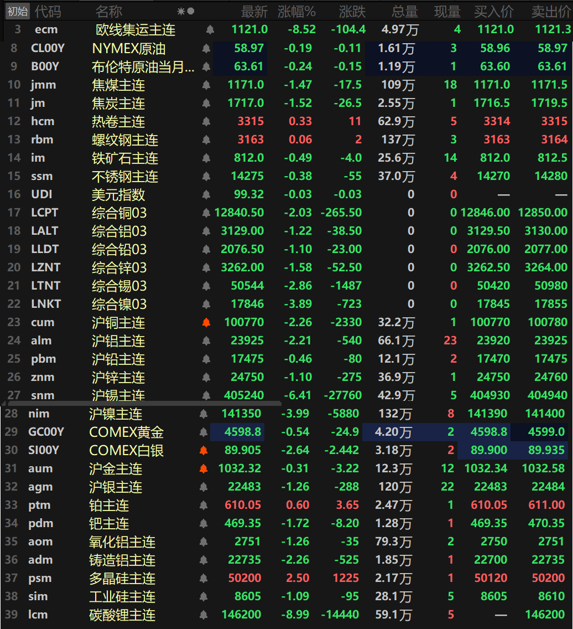Click the bell icon for NYMEX原油
This screenshot has width=573, height=629.
[x=206, y=49]
